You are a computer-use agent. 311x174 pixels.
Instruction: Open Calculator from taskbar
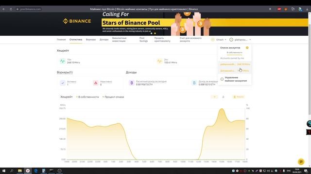point(44,171)
